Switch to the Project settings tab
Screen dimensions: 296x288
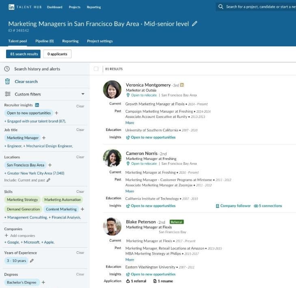100,41
